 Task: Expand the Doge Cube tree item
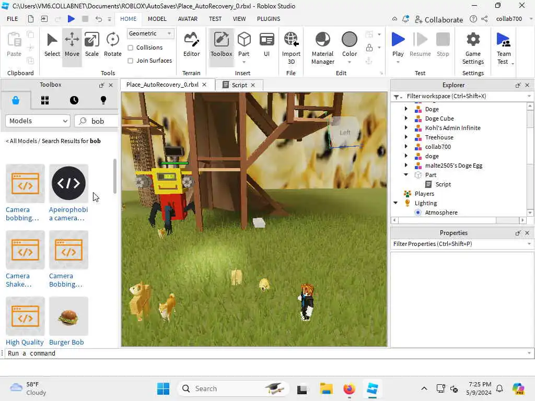[x=406, y=119]
